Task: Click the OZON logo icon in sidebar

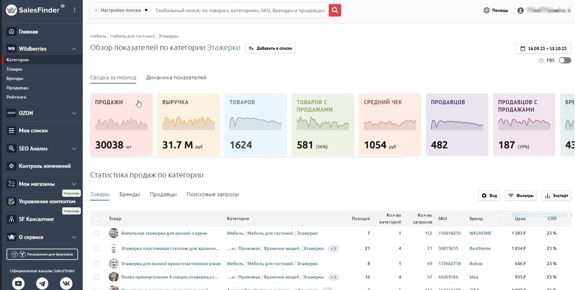Action: pyautogui.click(x=11, y=113)
